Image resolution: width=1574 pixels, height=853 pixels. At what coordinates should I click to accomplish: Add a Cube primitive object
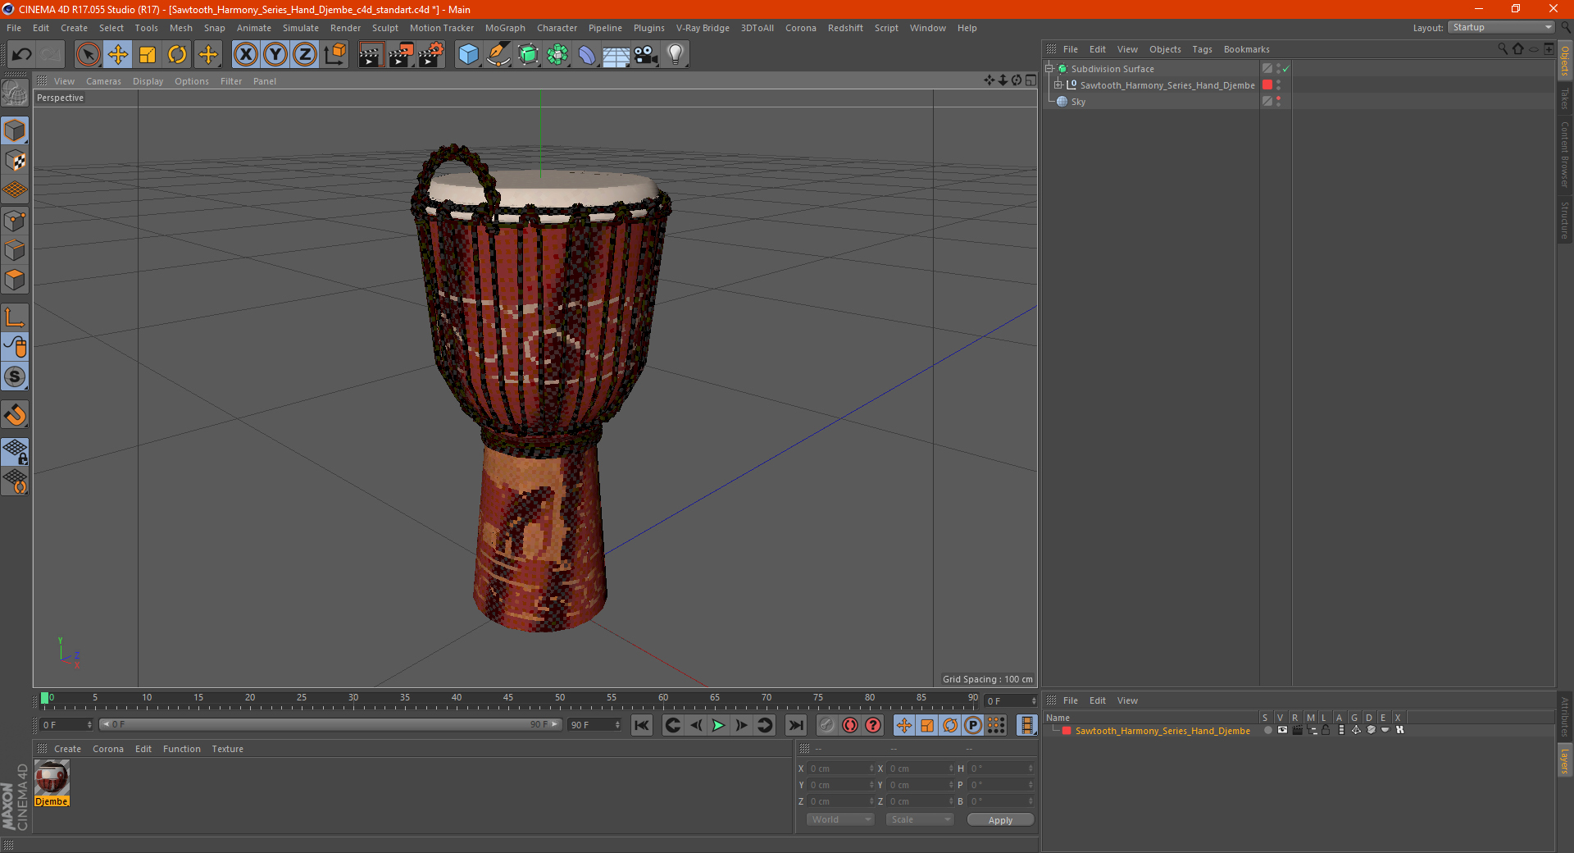click(468, 55)
